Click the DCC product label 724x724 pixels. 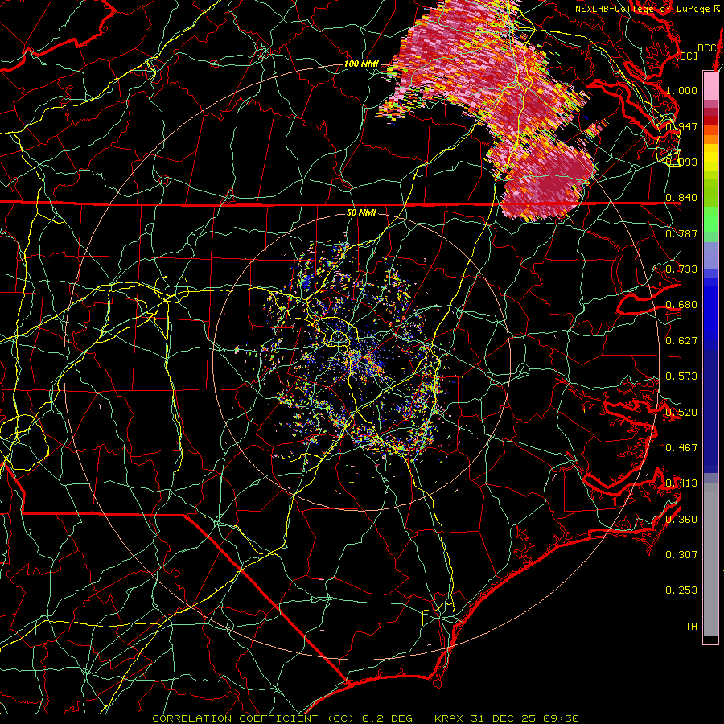(x=707, y=48)
